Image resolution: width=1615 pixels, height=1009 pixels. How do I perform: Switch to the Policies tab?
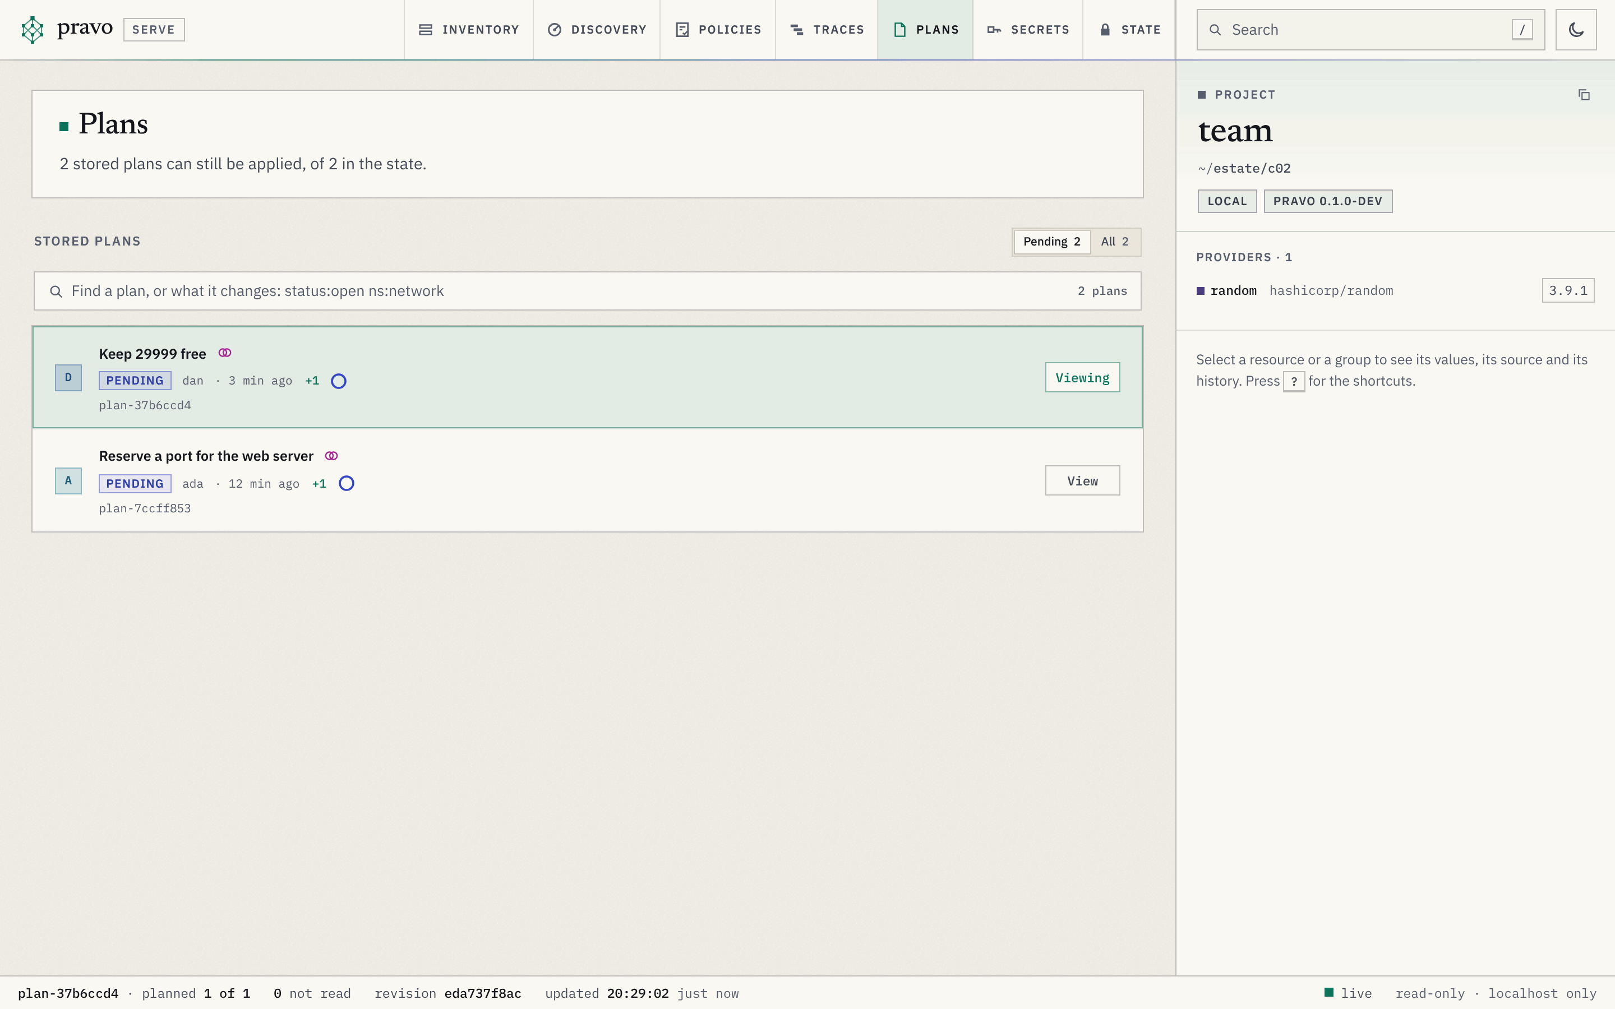tap(718, 30)
